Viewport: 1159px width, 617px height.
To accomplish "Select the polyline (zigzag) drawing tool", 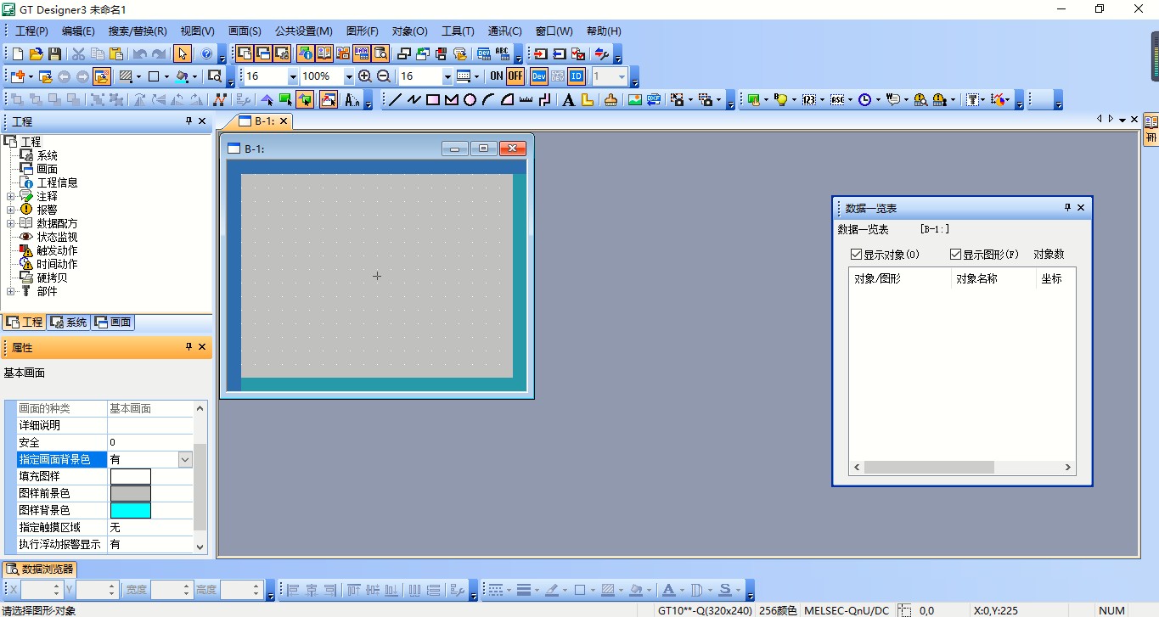I will (x=414, y=100).
